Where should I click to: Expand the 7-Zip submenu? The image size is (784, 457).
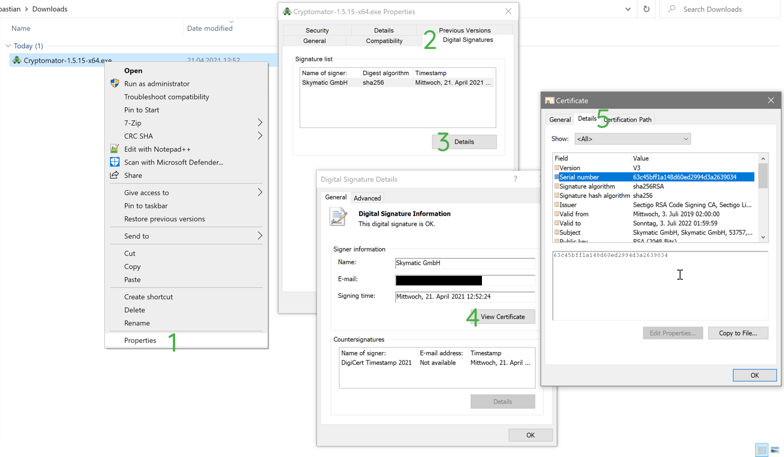(x=260, y=123)
